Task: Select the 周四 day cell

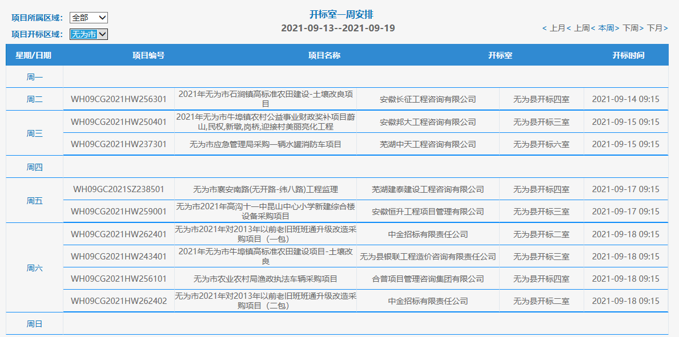Action: 35,167
